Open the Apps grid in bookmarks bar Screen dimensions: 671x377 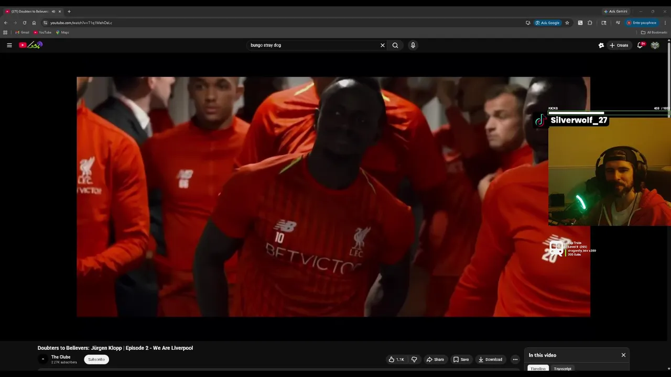(5, 32)
